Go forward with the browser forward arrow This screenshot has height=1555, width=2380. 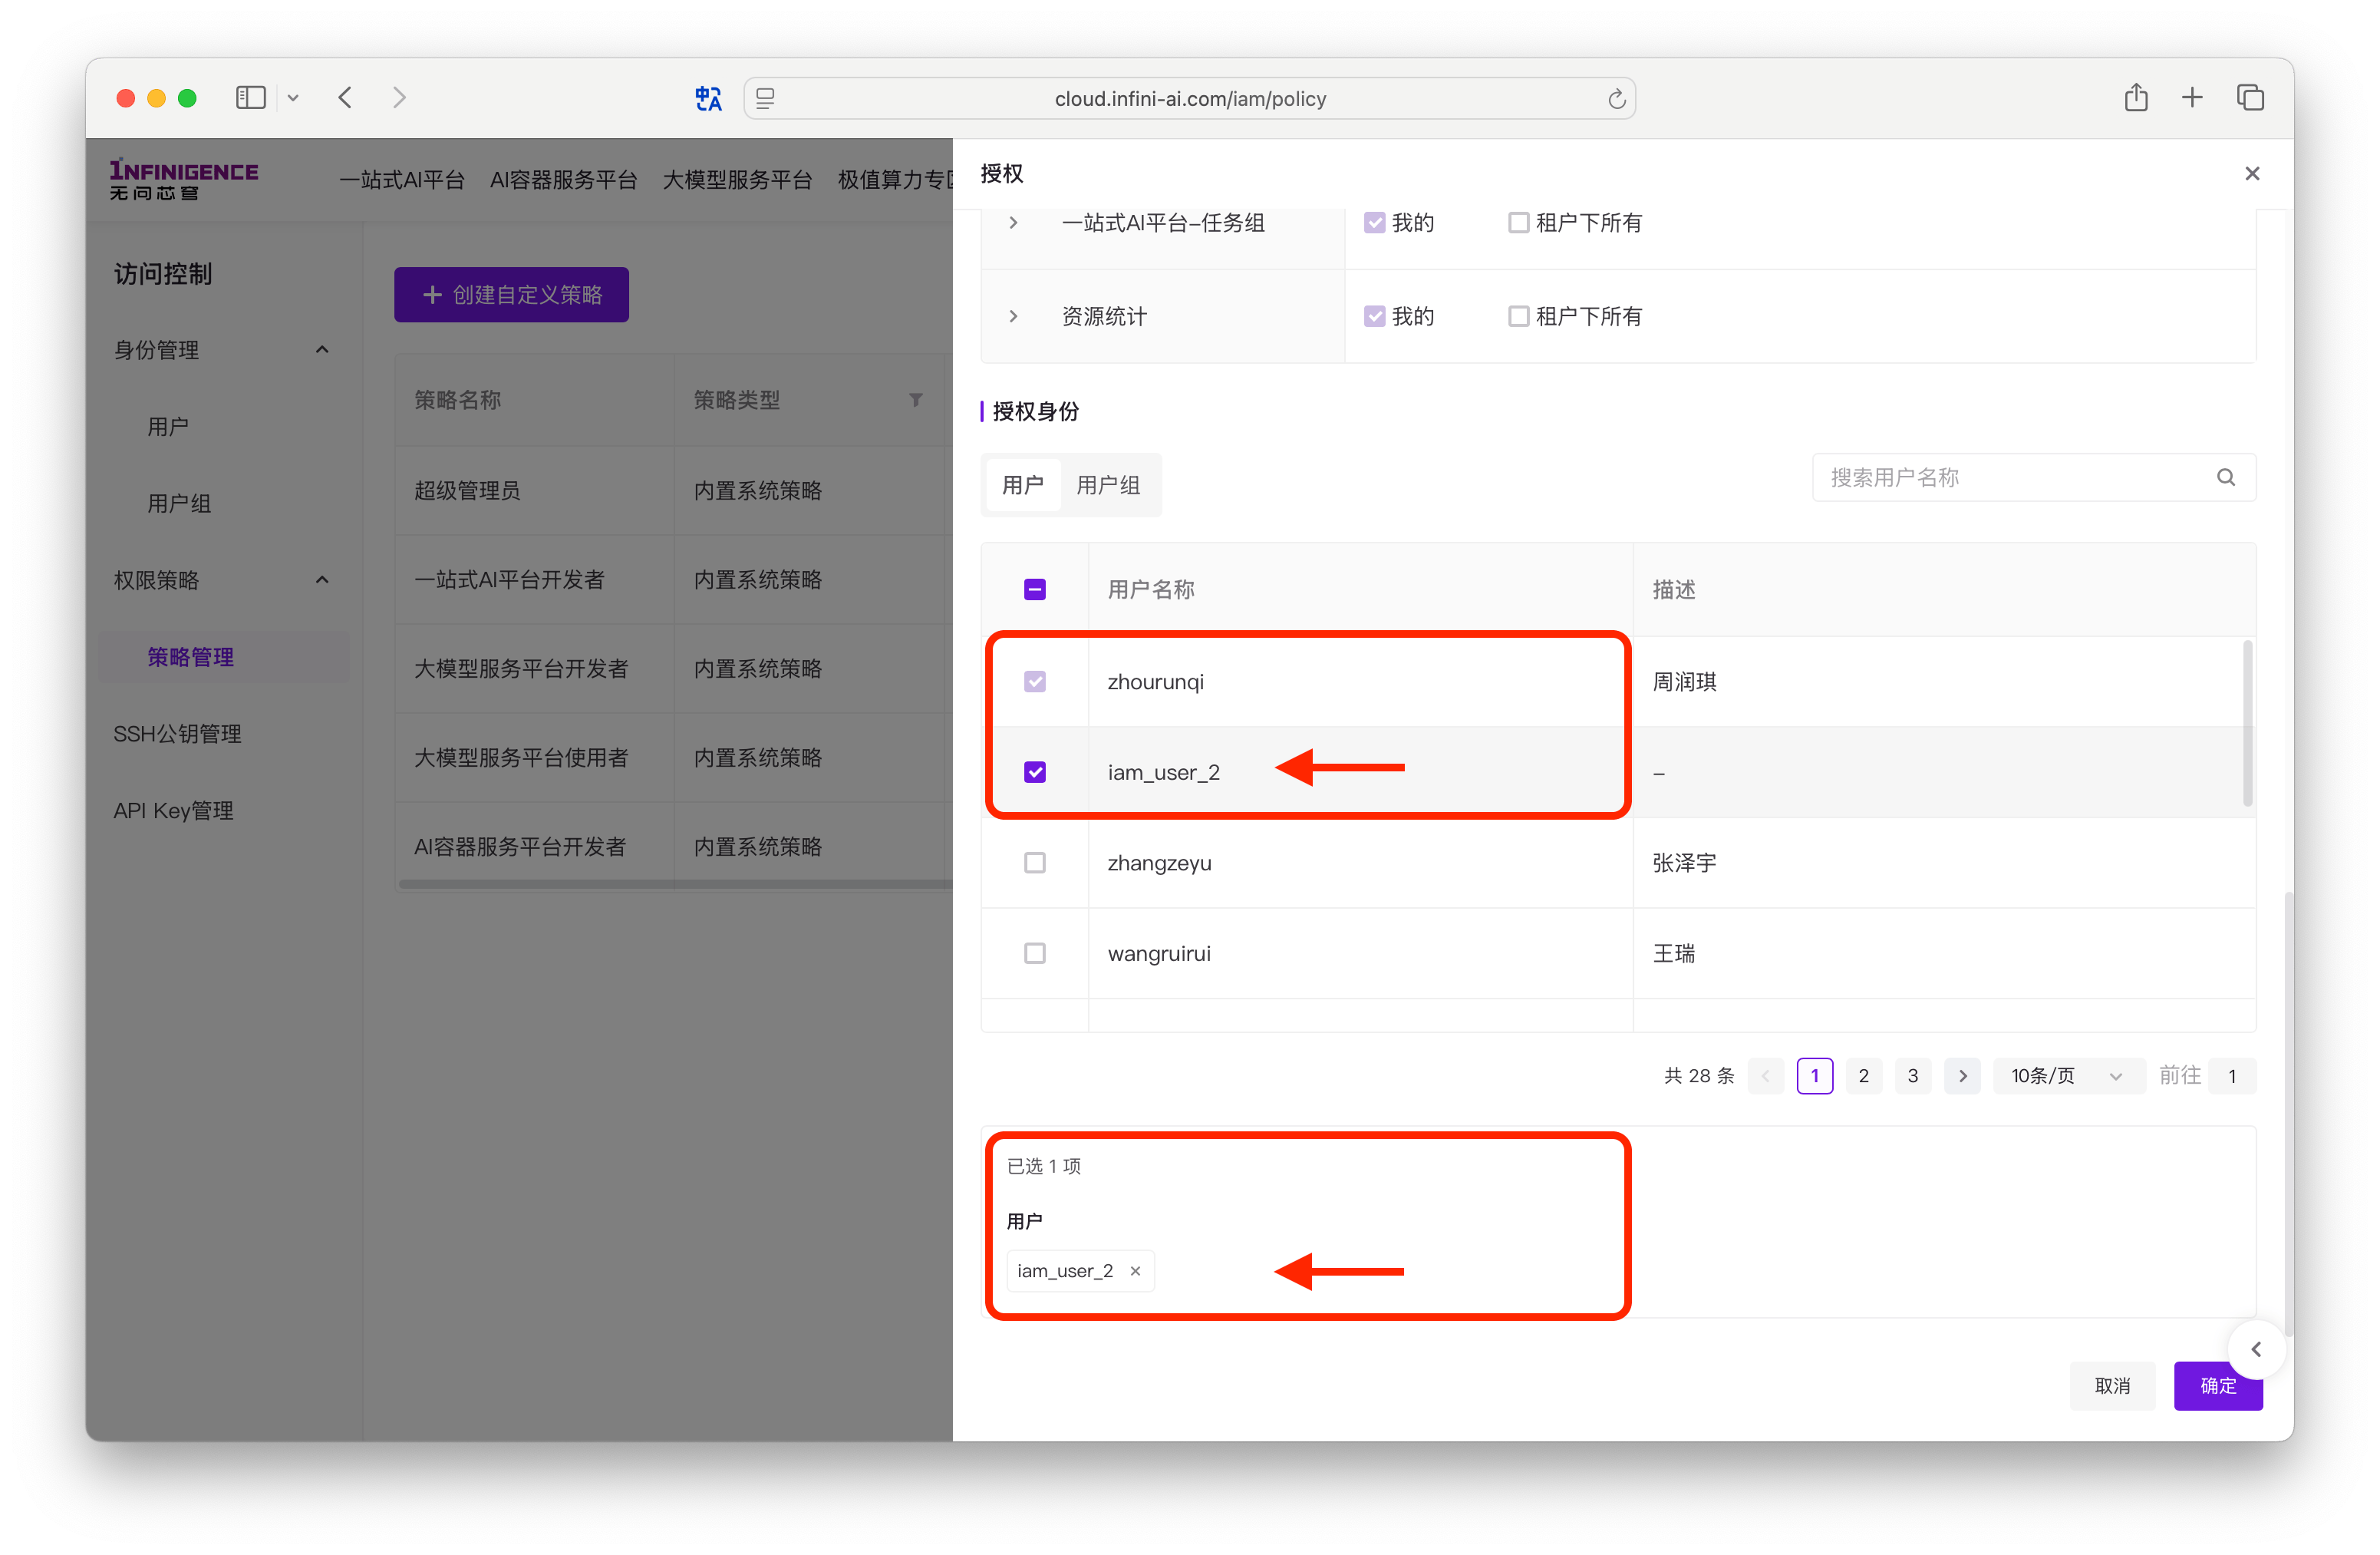[399, 98]
